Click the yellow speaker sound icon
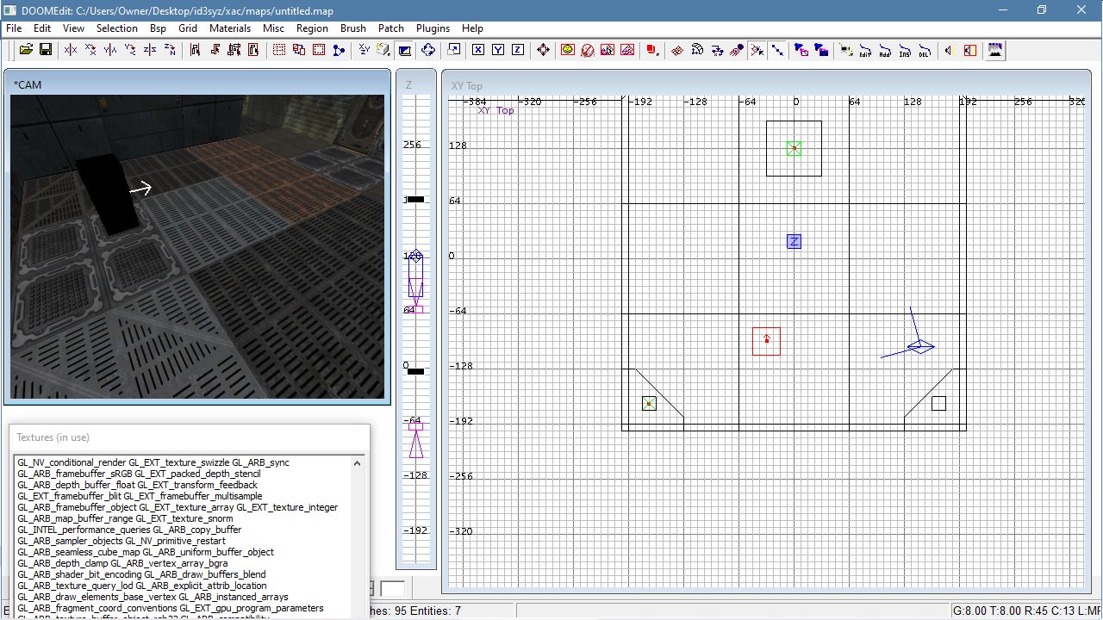 point(950,50)
